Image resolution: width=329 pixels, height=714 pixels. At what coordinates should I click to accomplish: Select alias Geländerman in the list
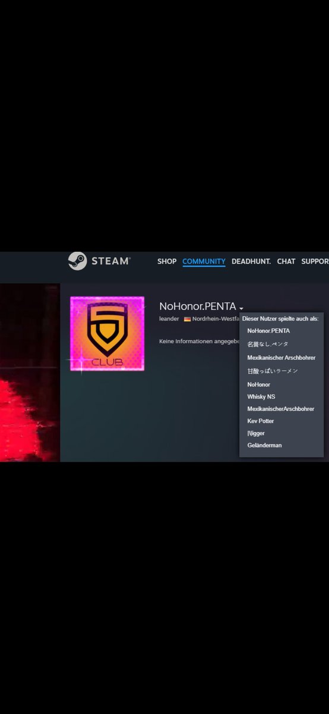[264, 446]
